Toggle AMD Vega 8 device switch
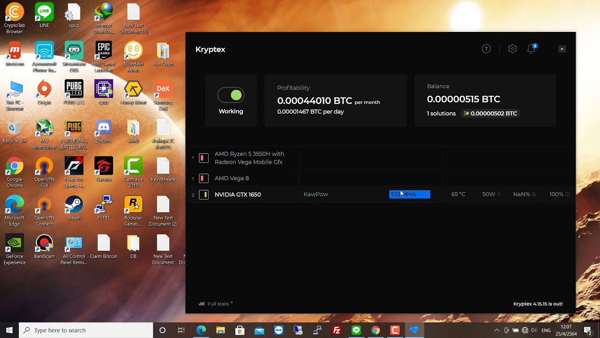Viewport: 600px width, 338px height. 203,178
